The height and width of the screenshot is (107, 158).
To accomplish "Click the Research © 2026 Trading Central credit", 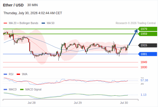I will 136,23.
